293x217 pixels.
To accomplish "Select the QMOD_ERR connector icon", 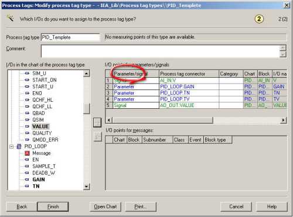I will click(x=27, y=140).
